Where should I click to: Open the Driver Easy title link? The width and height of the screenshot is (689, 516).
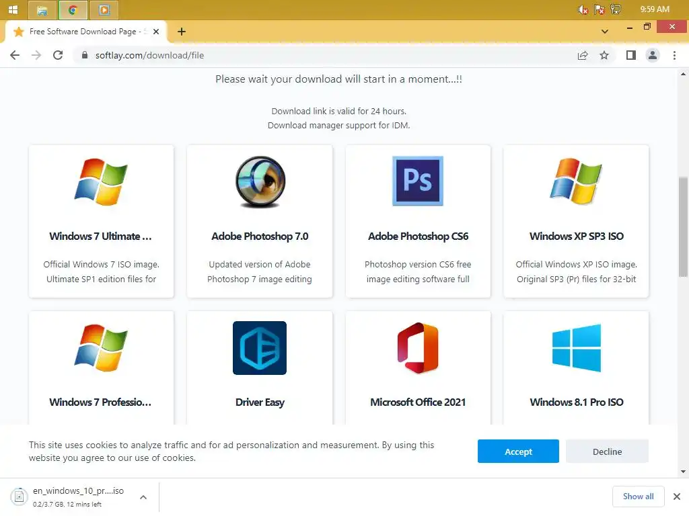(x=260, y=402)
